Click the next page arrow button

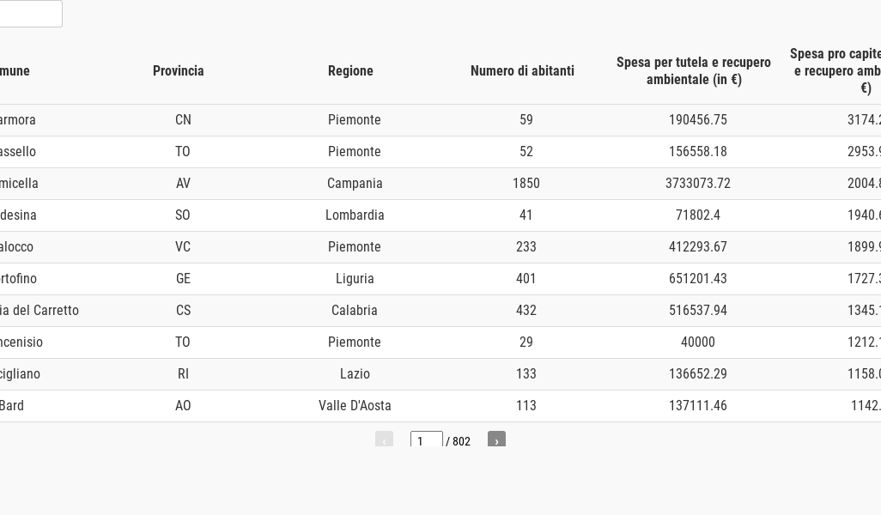(496, 440)
